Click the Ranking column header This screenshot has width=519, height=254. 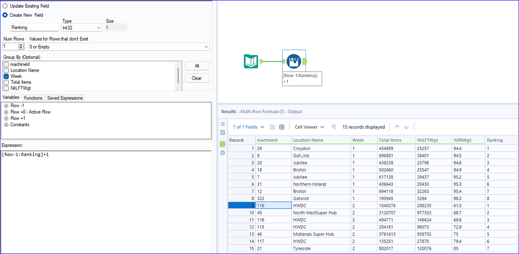[x=500, y=140]
